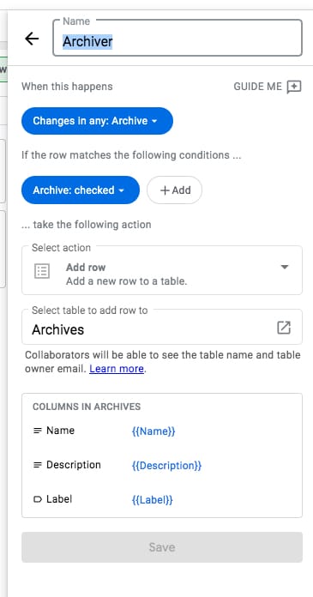Click the {{Description}} value mapping

166,466
